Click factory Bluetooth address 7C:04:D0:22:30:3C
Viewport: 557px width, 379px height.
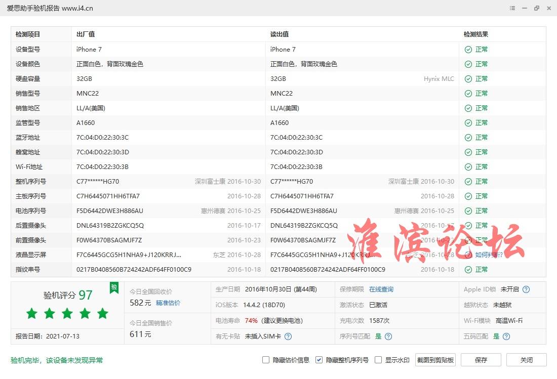point(103,137)
